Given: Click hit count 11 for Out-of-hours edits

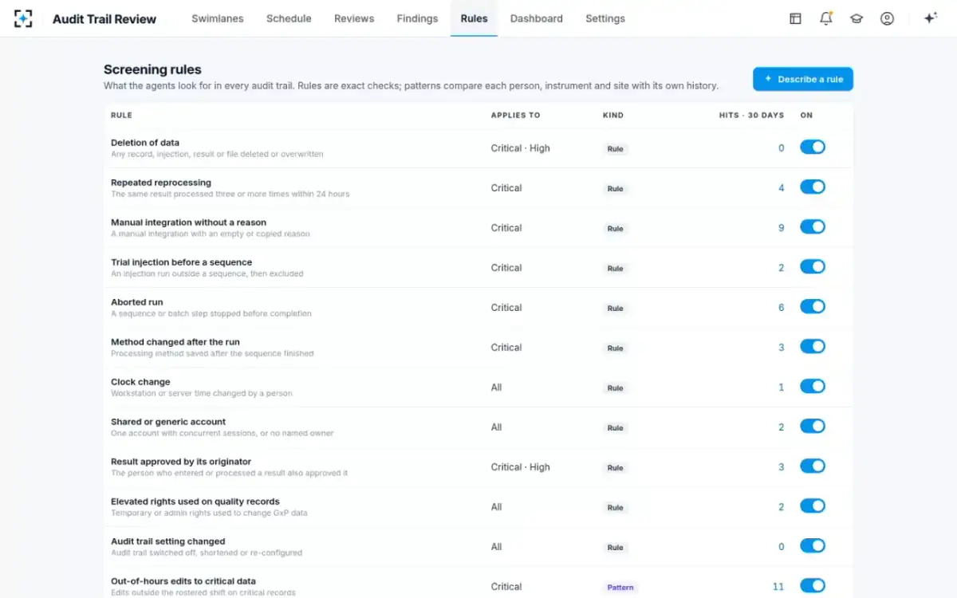Looking at the screenshot, I should pos(778,587).
